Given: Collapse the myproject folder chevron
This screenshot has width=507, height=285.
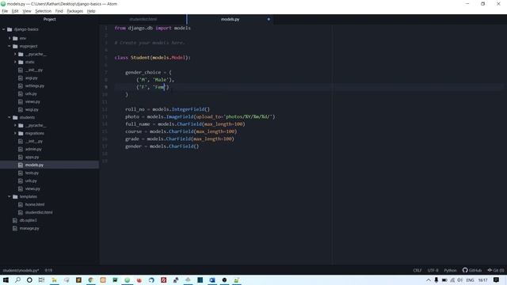Looking at the screenshot, I should [x=10, y=46].
